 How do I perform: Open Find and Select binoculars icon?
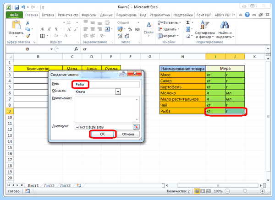[225, 25]
